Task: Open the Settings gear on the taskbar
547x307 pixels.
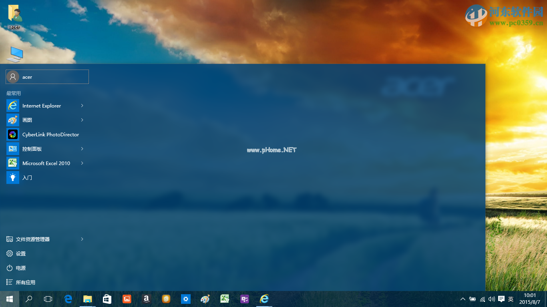Action: click(x=185, y=299)
